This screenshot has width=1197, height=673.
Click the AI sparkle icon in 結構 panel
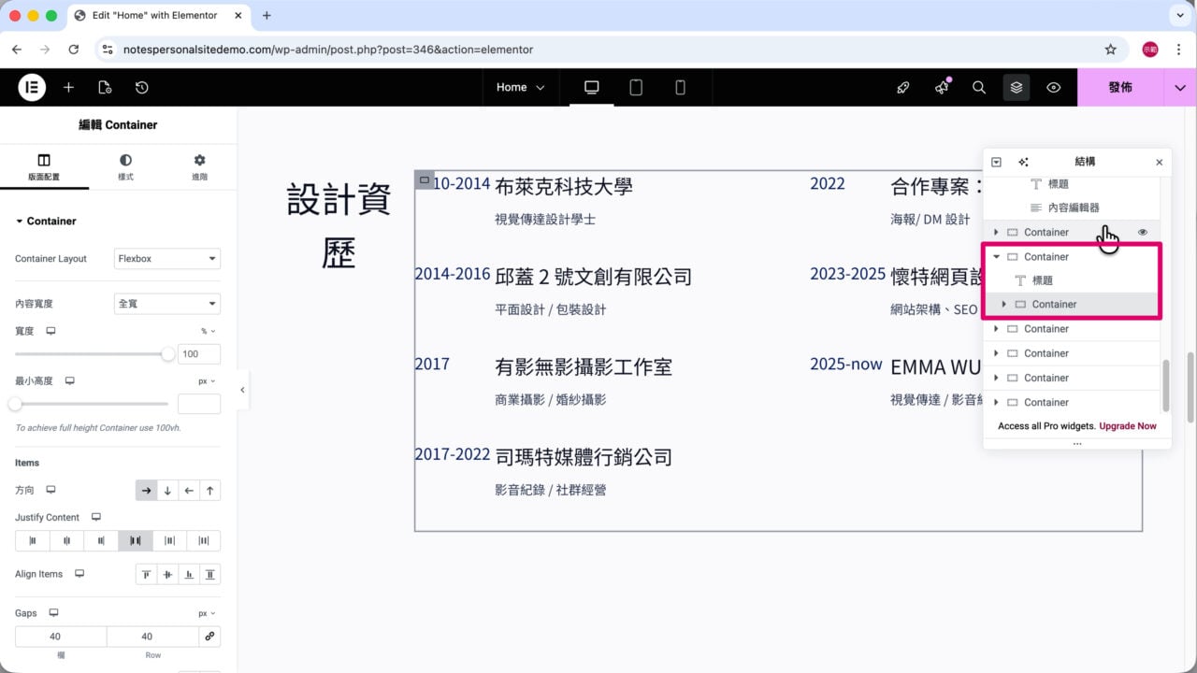[x=1023, y=162]
